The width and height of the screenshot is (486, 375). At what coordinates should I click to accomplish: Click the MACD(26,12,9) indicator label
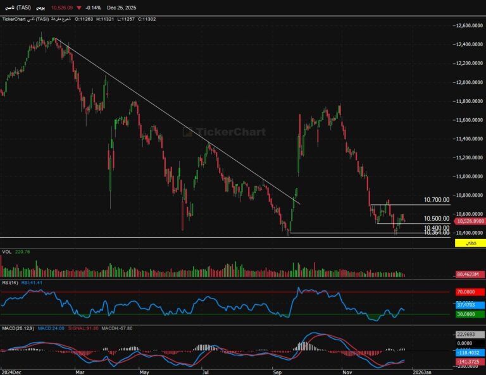16,328
